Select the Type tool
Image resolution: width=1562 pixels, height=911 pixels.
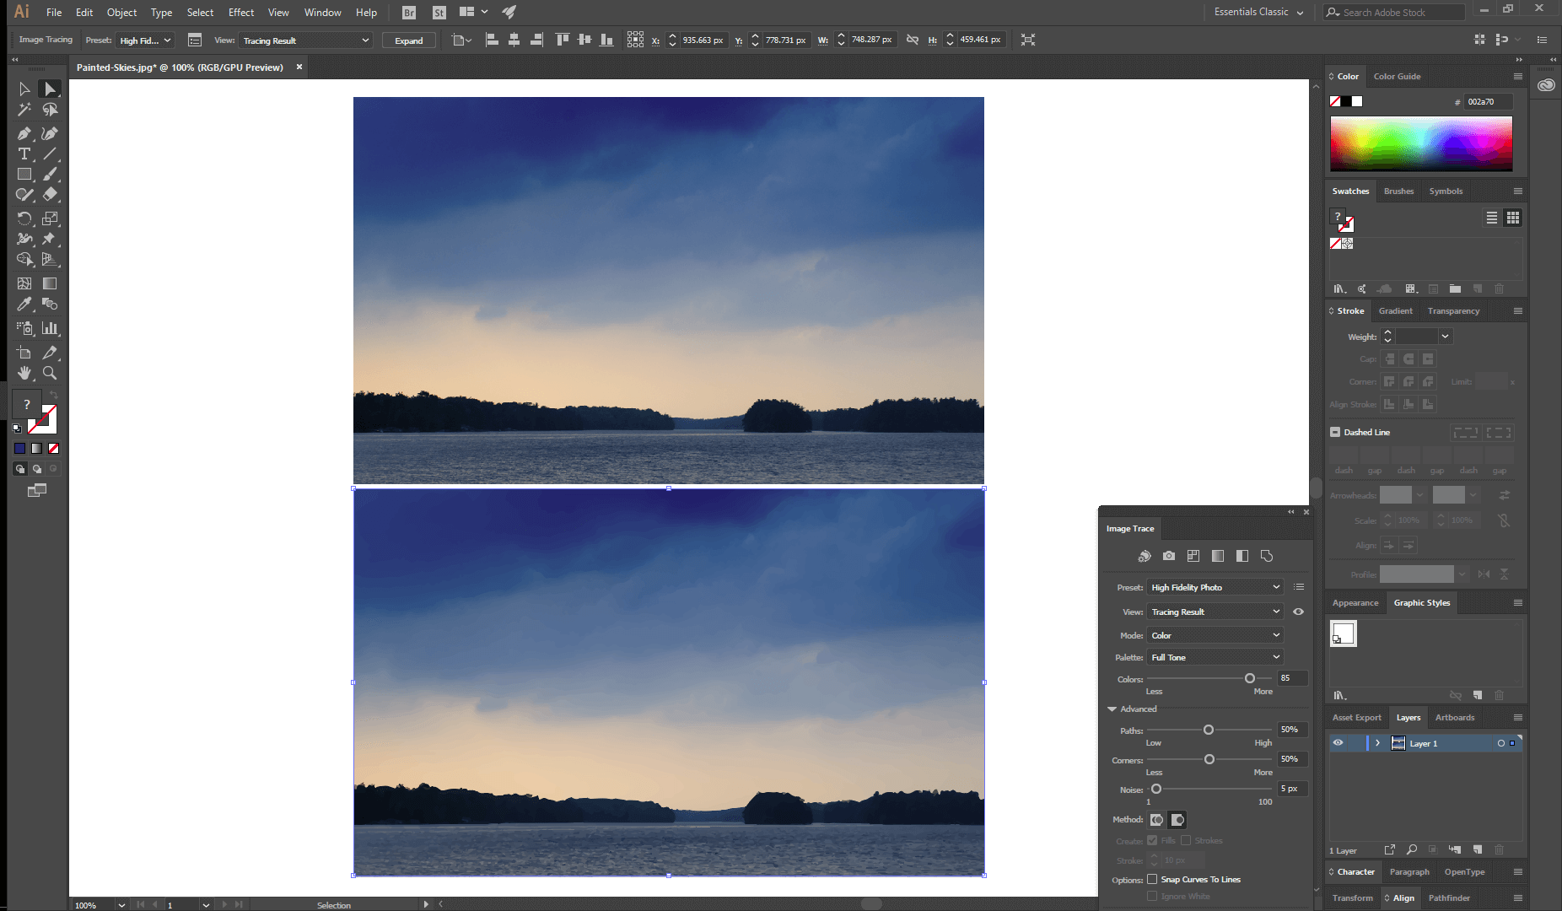pyautogui.click(x=24, y=154)
